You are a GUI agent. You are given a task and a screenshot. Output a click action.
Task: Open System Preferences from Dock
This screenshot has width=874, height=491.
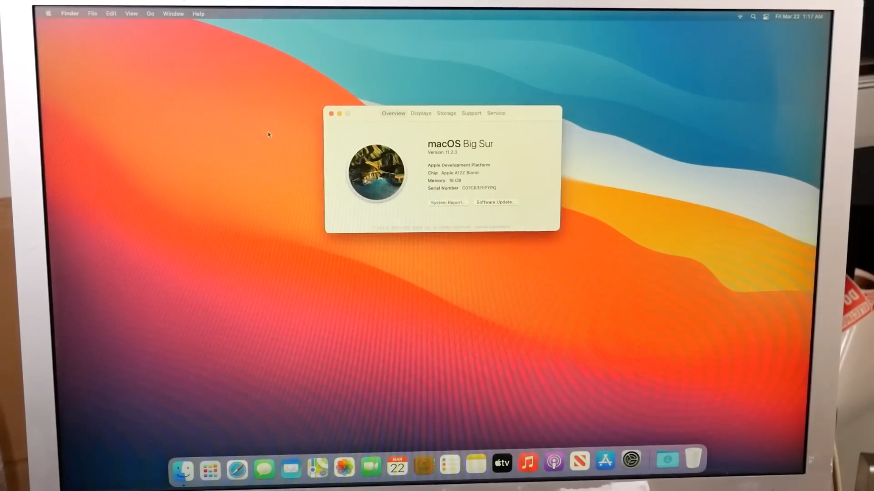631,460
